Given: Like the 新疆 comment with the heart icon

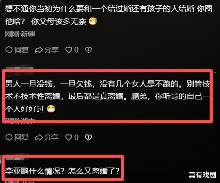Looking at the screenshot, I should pos(69,50).
